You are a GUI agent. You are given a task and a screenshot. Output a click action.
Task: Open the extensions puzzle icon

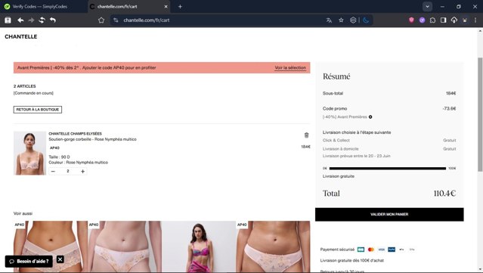click(433, 20)
